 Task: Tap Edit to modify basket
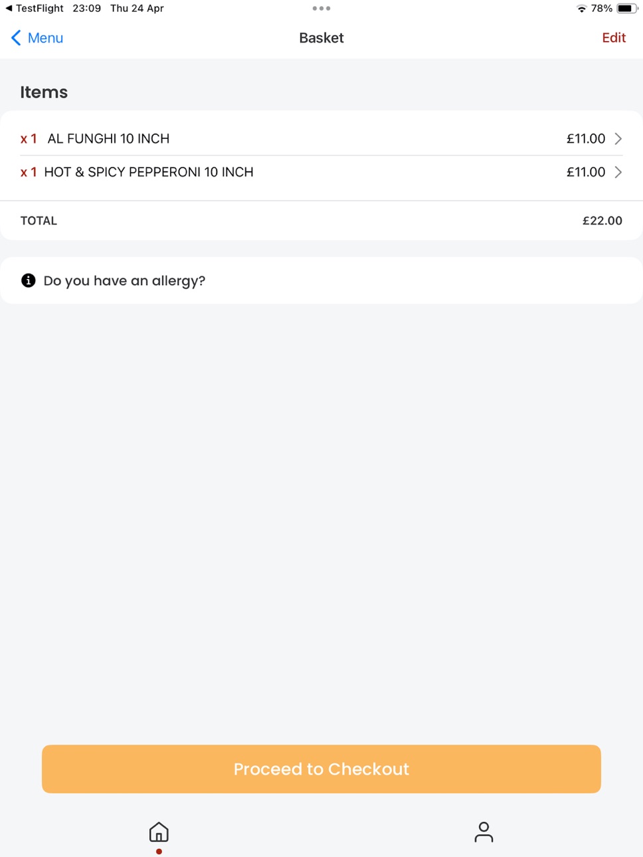(x=614, y=38)
